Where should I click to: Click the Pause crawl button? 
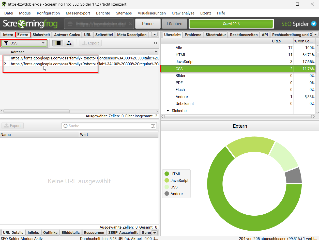(x=148, y=24)
